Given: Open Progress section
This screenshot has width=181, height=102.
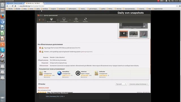Looking at the screenshot, I should click(85, 20).
